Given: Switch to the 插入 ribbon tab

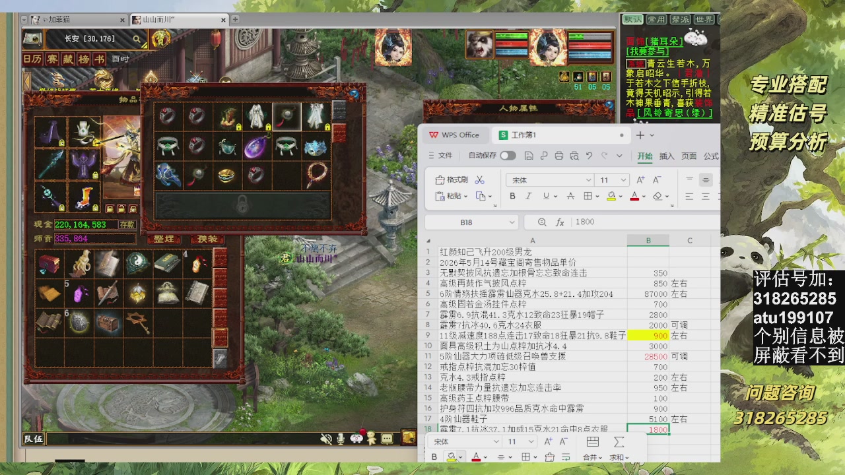Looking at the screenshot, I should (x=667, y=156).
